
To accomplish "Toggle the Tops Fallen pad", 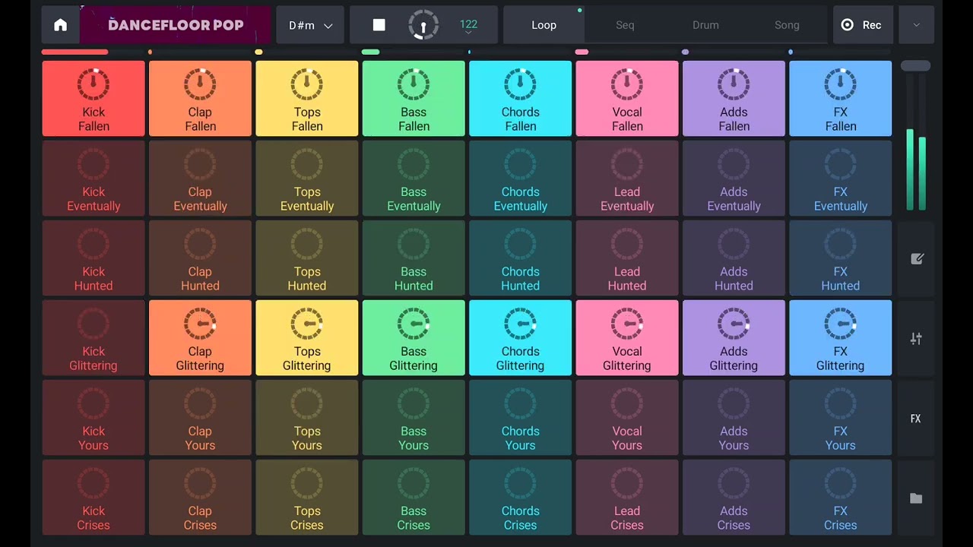I will click(x=307, y=99).
